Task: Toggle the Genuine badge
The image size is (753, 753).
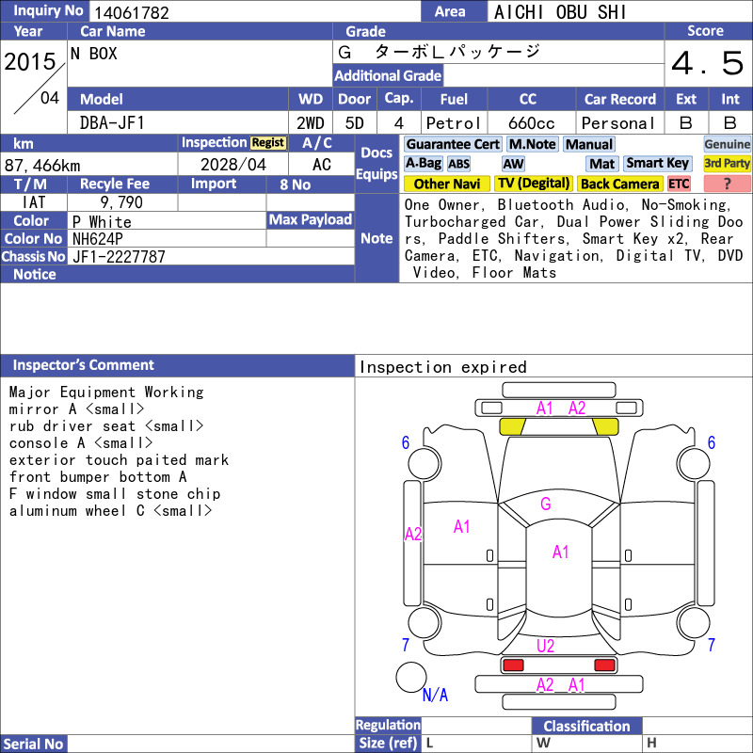Action: tap(727, 145)
